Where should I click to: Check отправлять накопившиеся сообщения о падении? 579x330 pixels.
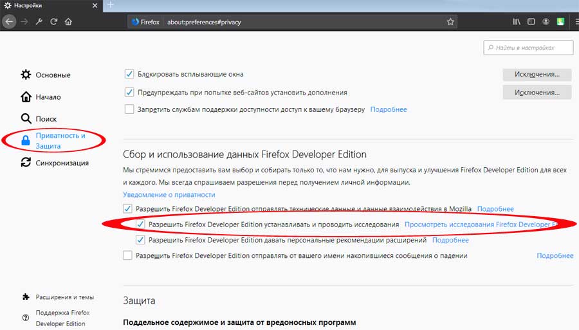127,255
